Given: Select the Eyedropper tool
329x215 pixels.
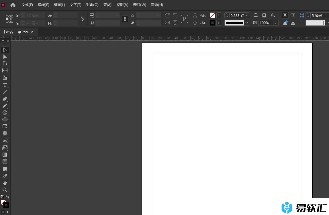Looking at the screenshot, I should click(5, 176).
